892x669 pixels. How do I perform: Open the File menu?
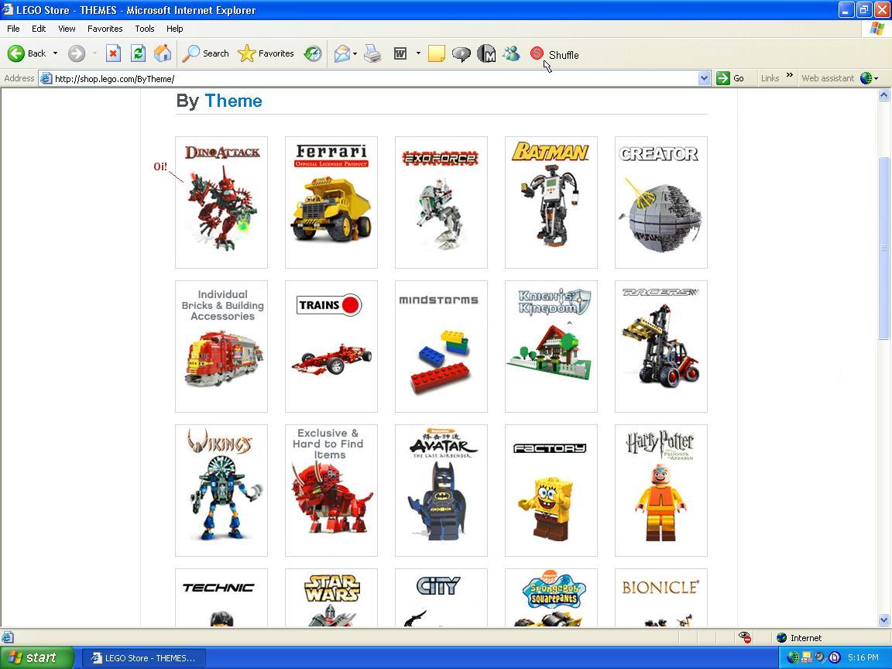pos(13,29)
